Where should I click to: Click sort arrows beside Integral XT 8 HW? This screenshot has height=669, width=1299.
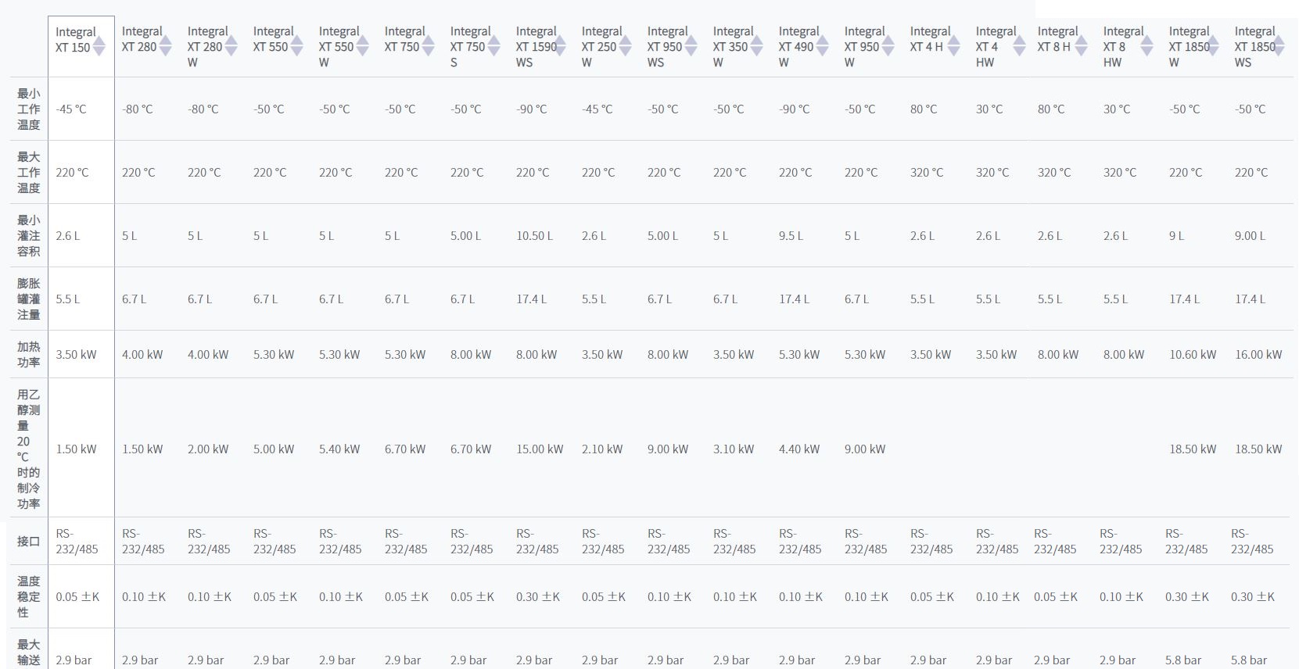[x=1146, y=47]
